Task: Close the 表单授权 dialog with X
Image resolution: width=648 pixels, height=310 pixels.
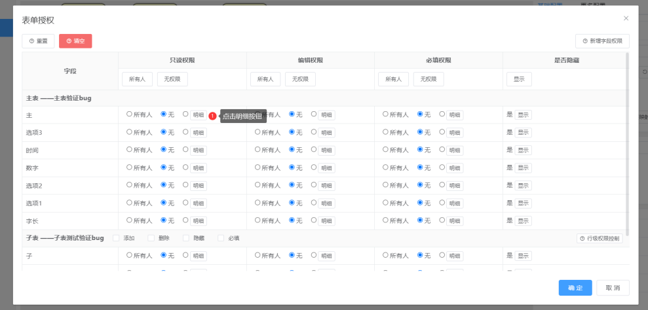Action: point(626,18)
